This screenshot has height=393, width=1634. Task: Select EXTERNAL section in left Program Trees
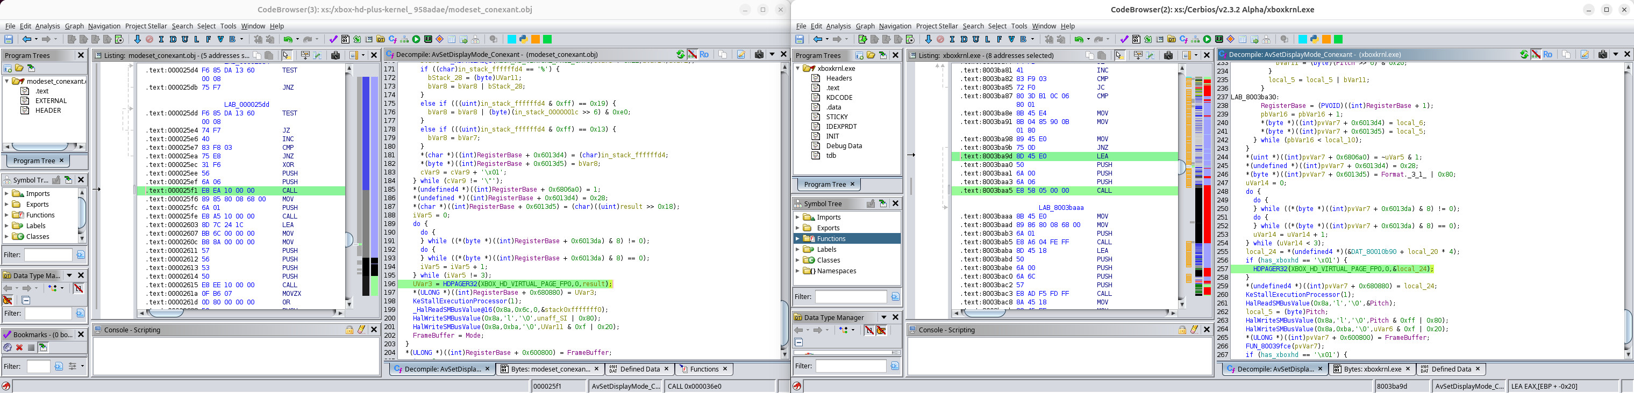coord(51,101)
